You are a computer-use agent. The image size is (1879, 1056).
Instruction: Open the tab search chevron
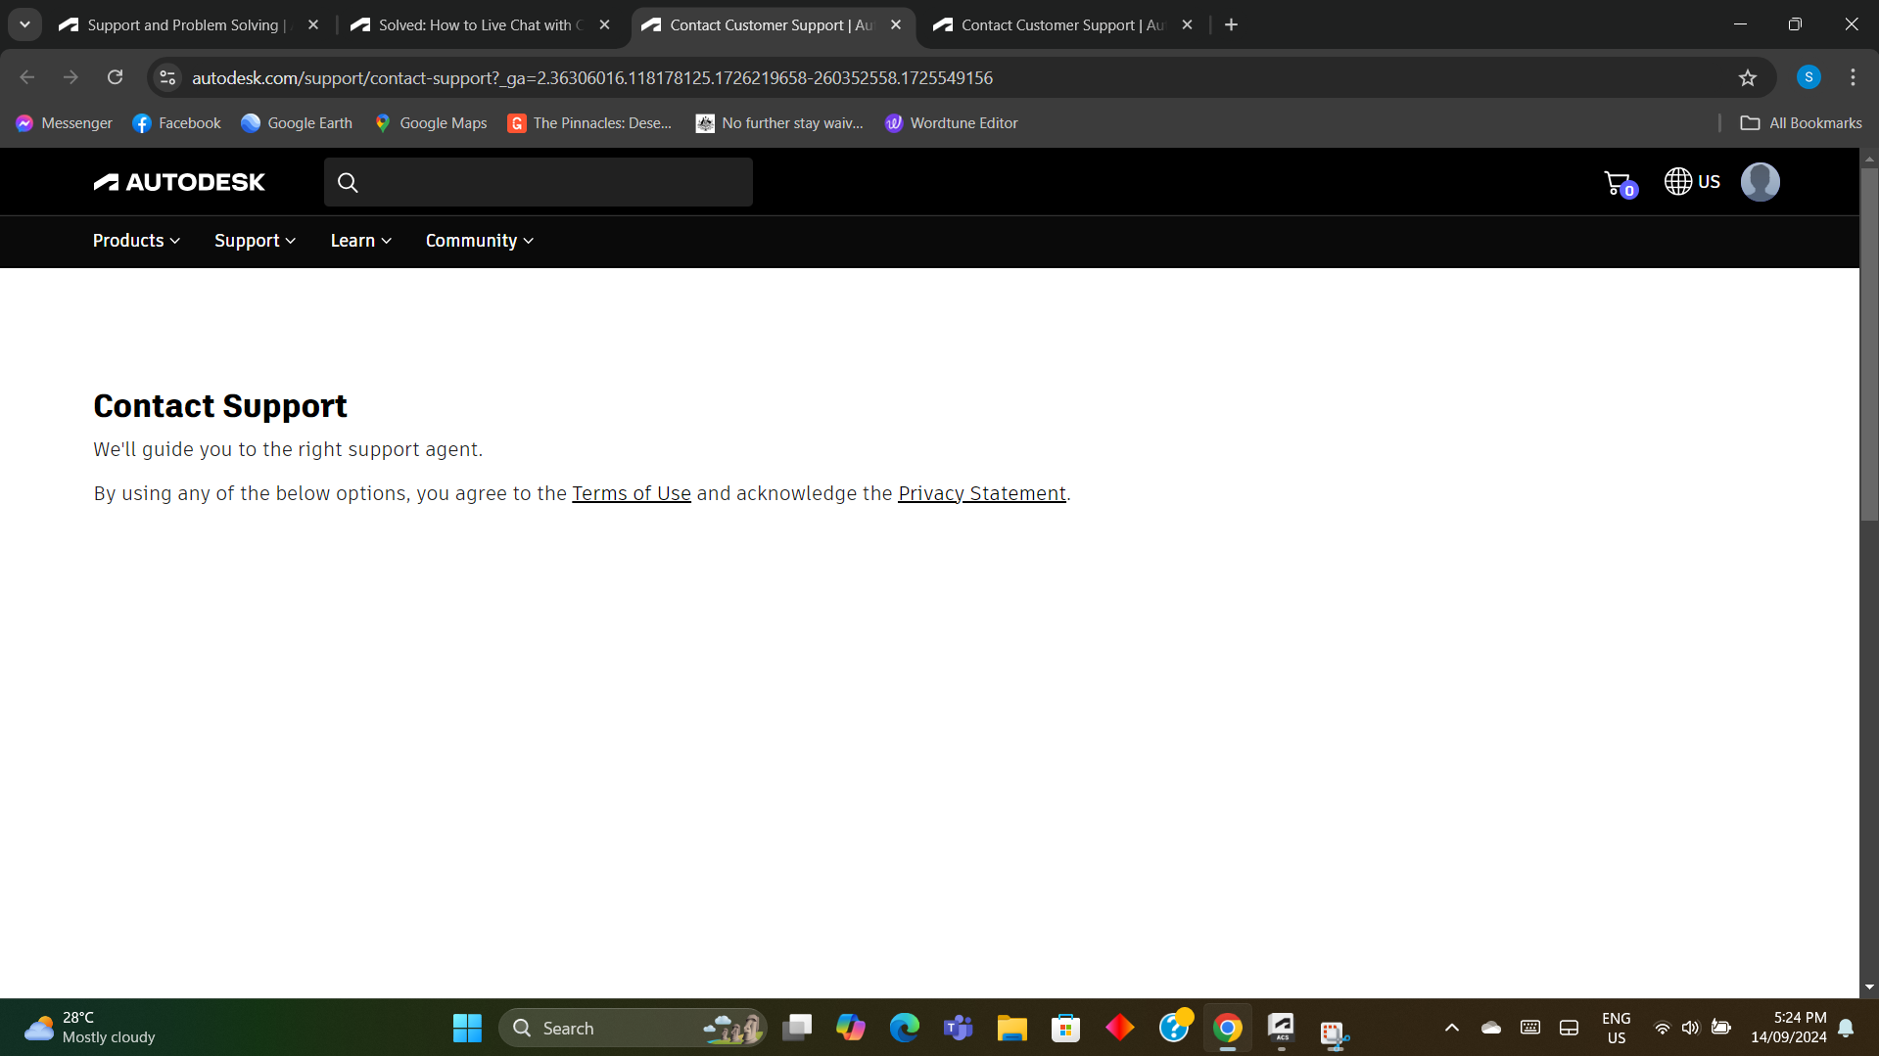(24, 24)
